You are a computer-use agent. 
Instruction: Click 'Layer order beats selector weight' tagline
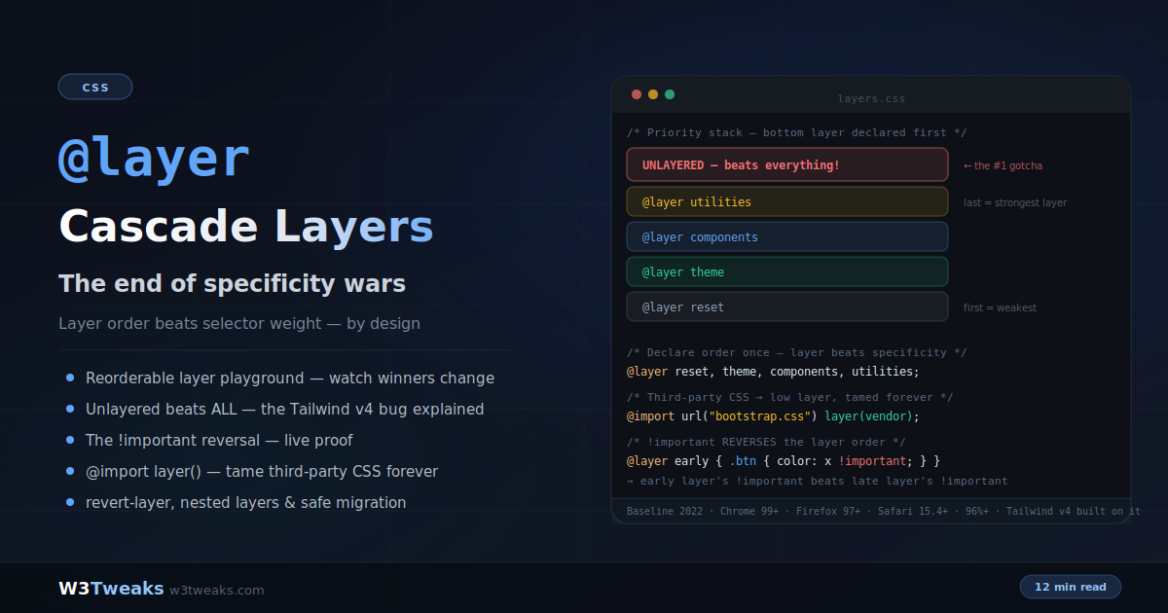pos(239,323)
